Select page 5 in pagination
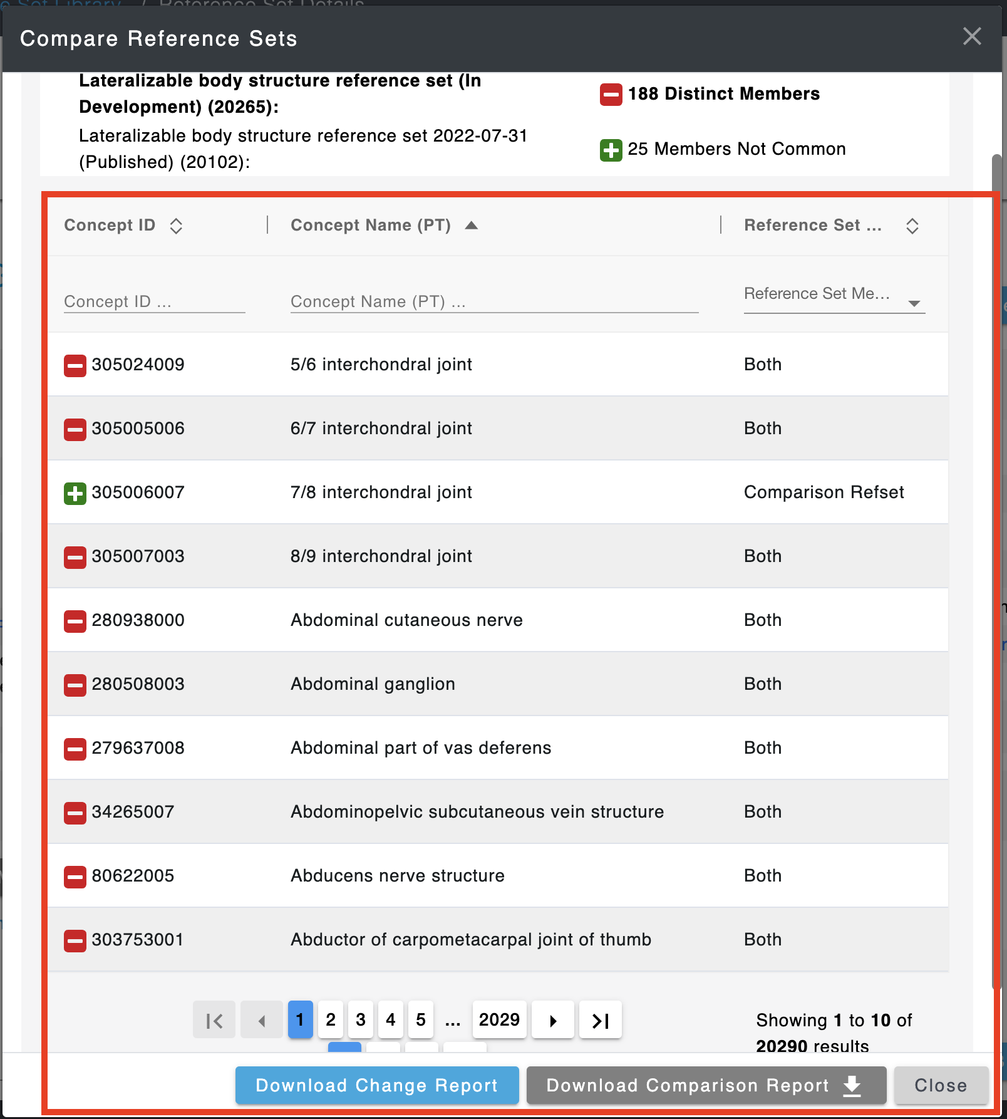The height and width of the screenshot is (1119, 1007). (x=421, y=1020)
